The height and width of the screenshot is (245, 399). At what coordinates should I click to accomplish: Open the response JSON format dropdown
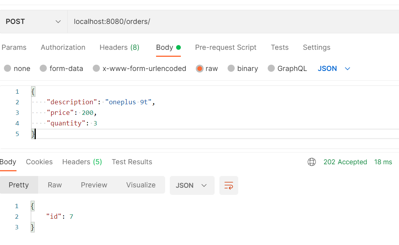click(192, 185)
